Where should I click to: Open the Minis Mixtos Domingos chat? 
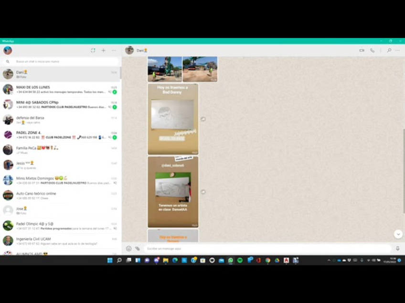click(x=60, y=181)
